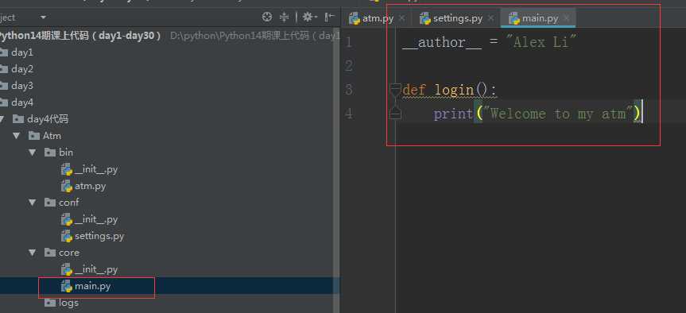Open the project view dropdown arrow
Viewport: 686px width, 313px height.
43,17
